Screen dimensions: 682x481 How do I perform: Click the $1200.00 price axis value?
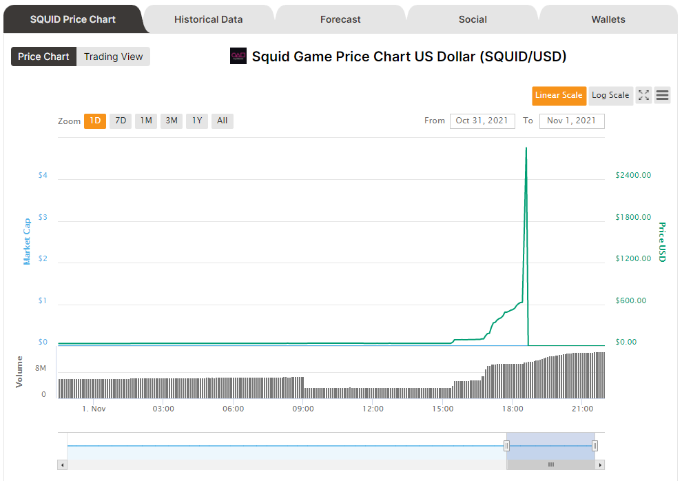pos(633,259)
